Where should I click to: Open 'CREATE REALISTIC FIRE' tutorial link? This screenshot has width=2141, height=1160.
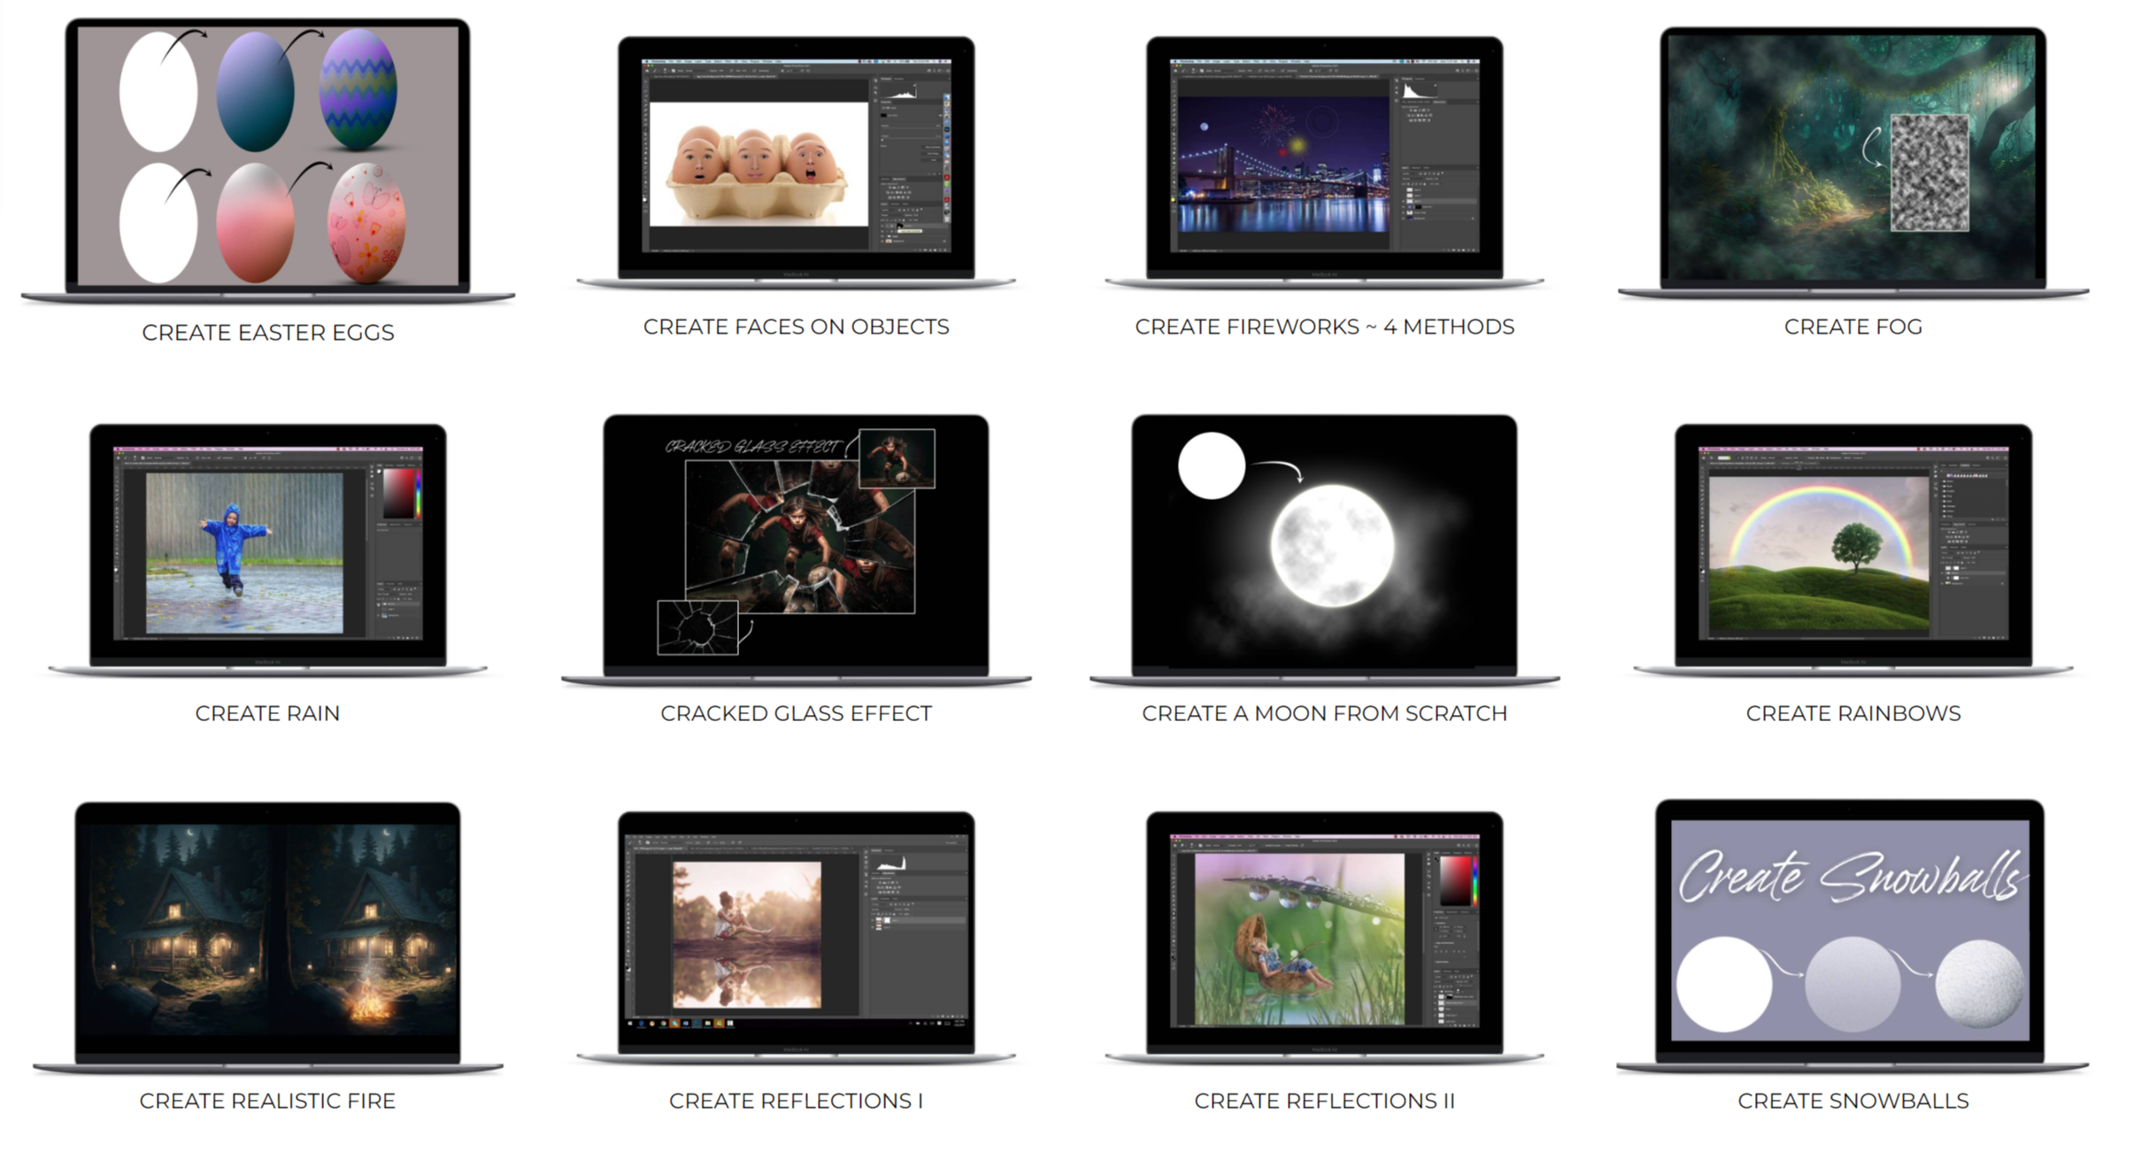click(x=267, y=1101)
